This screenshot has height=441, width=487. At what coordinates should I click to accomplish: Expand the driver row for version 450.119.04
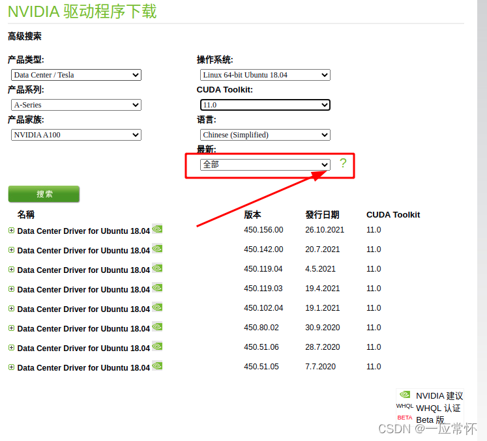(x=12, y=270)
